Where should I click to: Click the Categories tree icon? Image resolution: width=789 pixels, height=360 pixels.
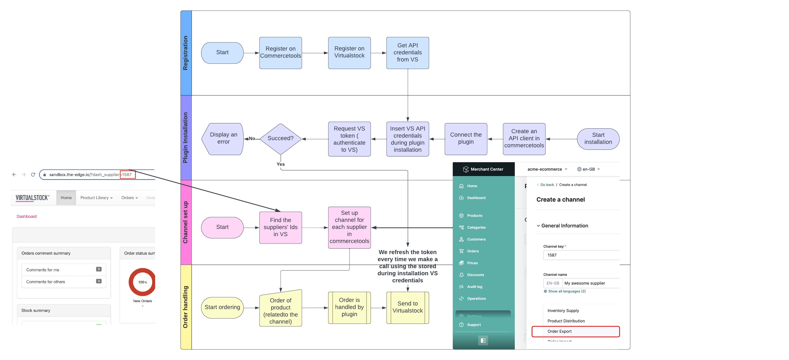pyautogui.click(x=461, y=227)
